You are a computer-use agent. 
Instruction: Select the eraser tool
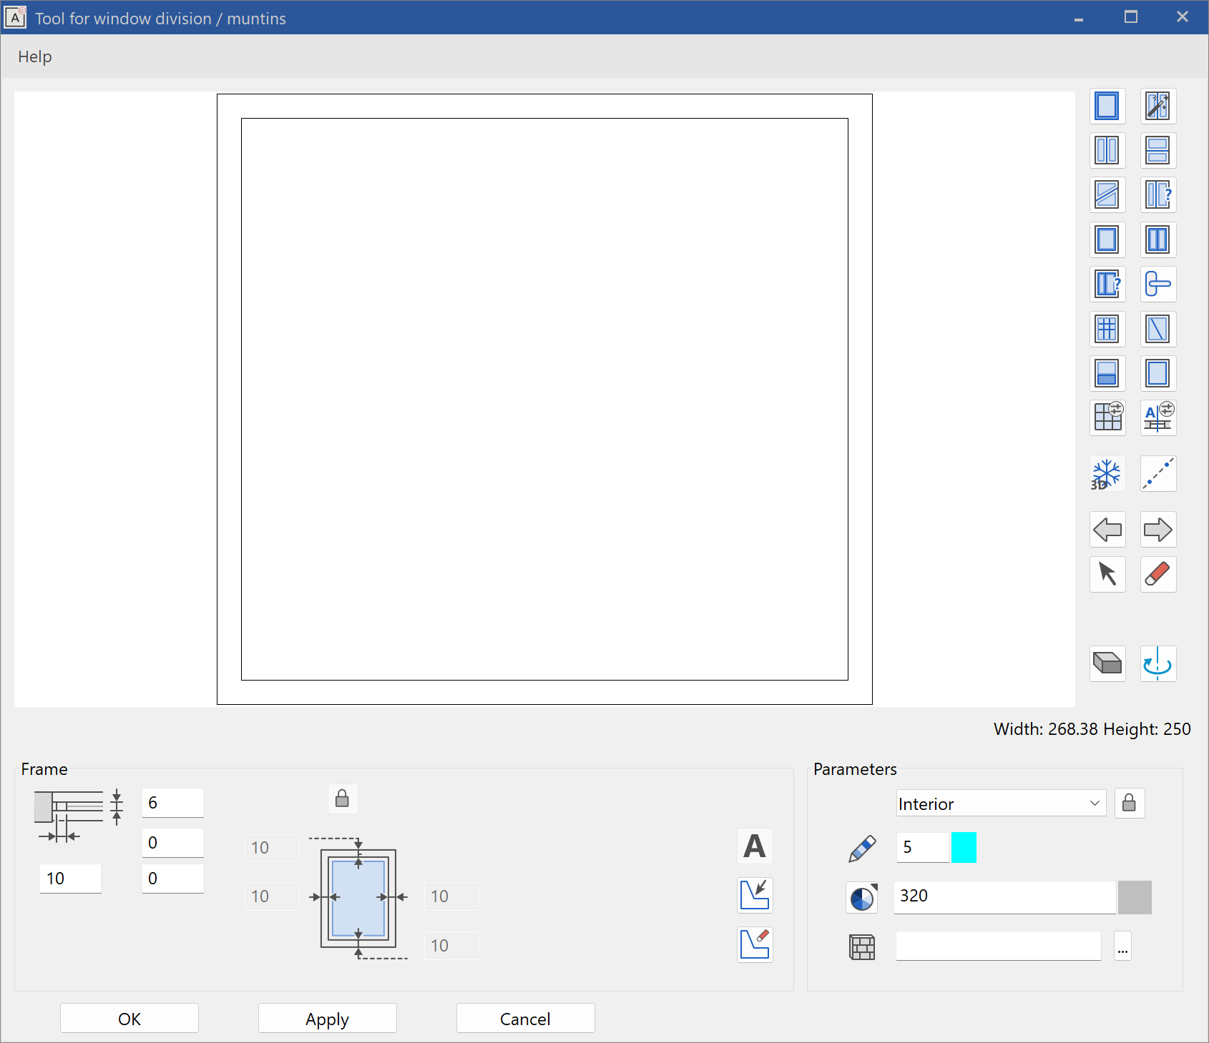(x=1158, y=574)
